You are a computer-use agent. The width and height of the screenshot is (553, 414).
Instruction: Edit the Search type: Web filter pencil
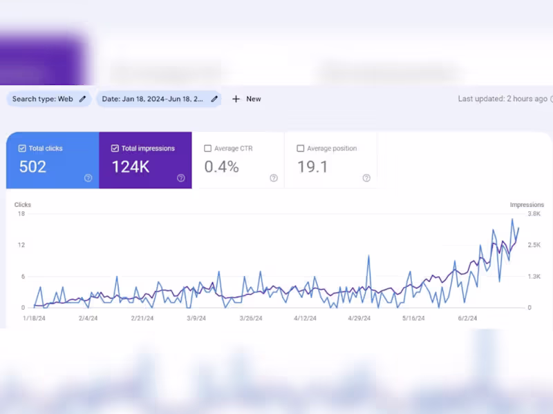[x=82, y=99]
